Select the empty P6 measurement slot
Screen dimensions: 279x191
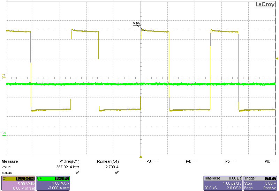click(x=271, y=161)
